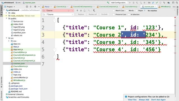This screenshot has width=179, height=101.
Task: Switch to the CourseService.js tab
Action: pos(131,7)
